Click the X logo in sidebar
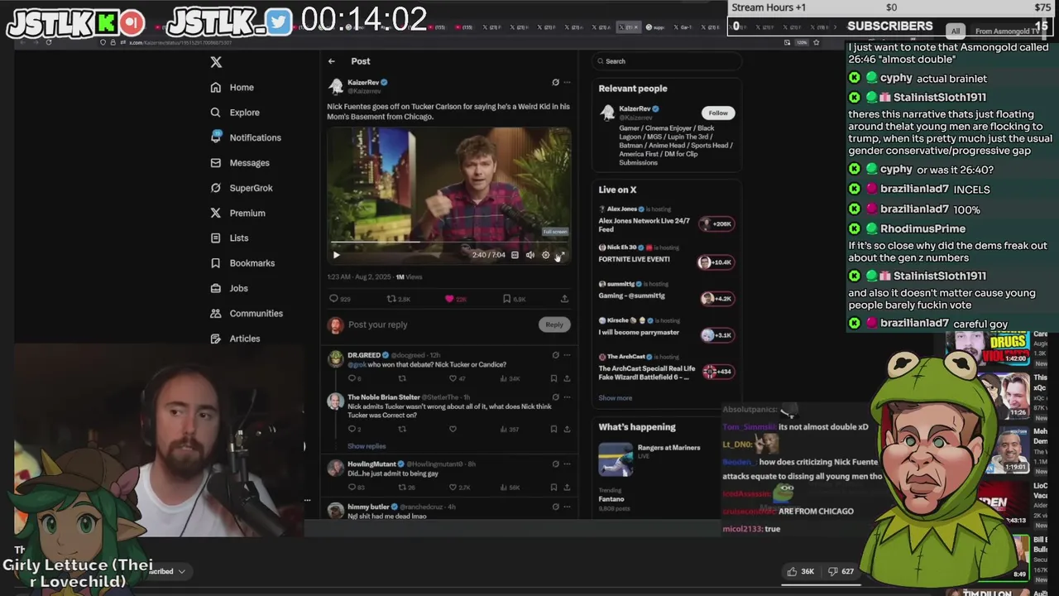Screen dimensions: 1059x596 coord(216,62)
